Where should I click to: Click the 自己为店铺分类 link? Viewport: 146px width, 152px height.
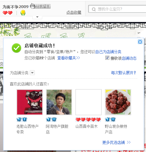108,52
